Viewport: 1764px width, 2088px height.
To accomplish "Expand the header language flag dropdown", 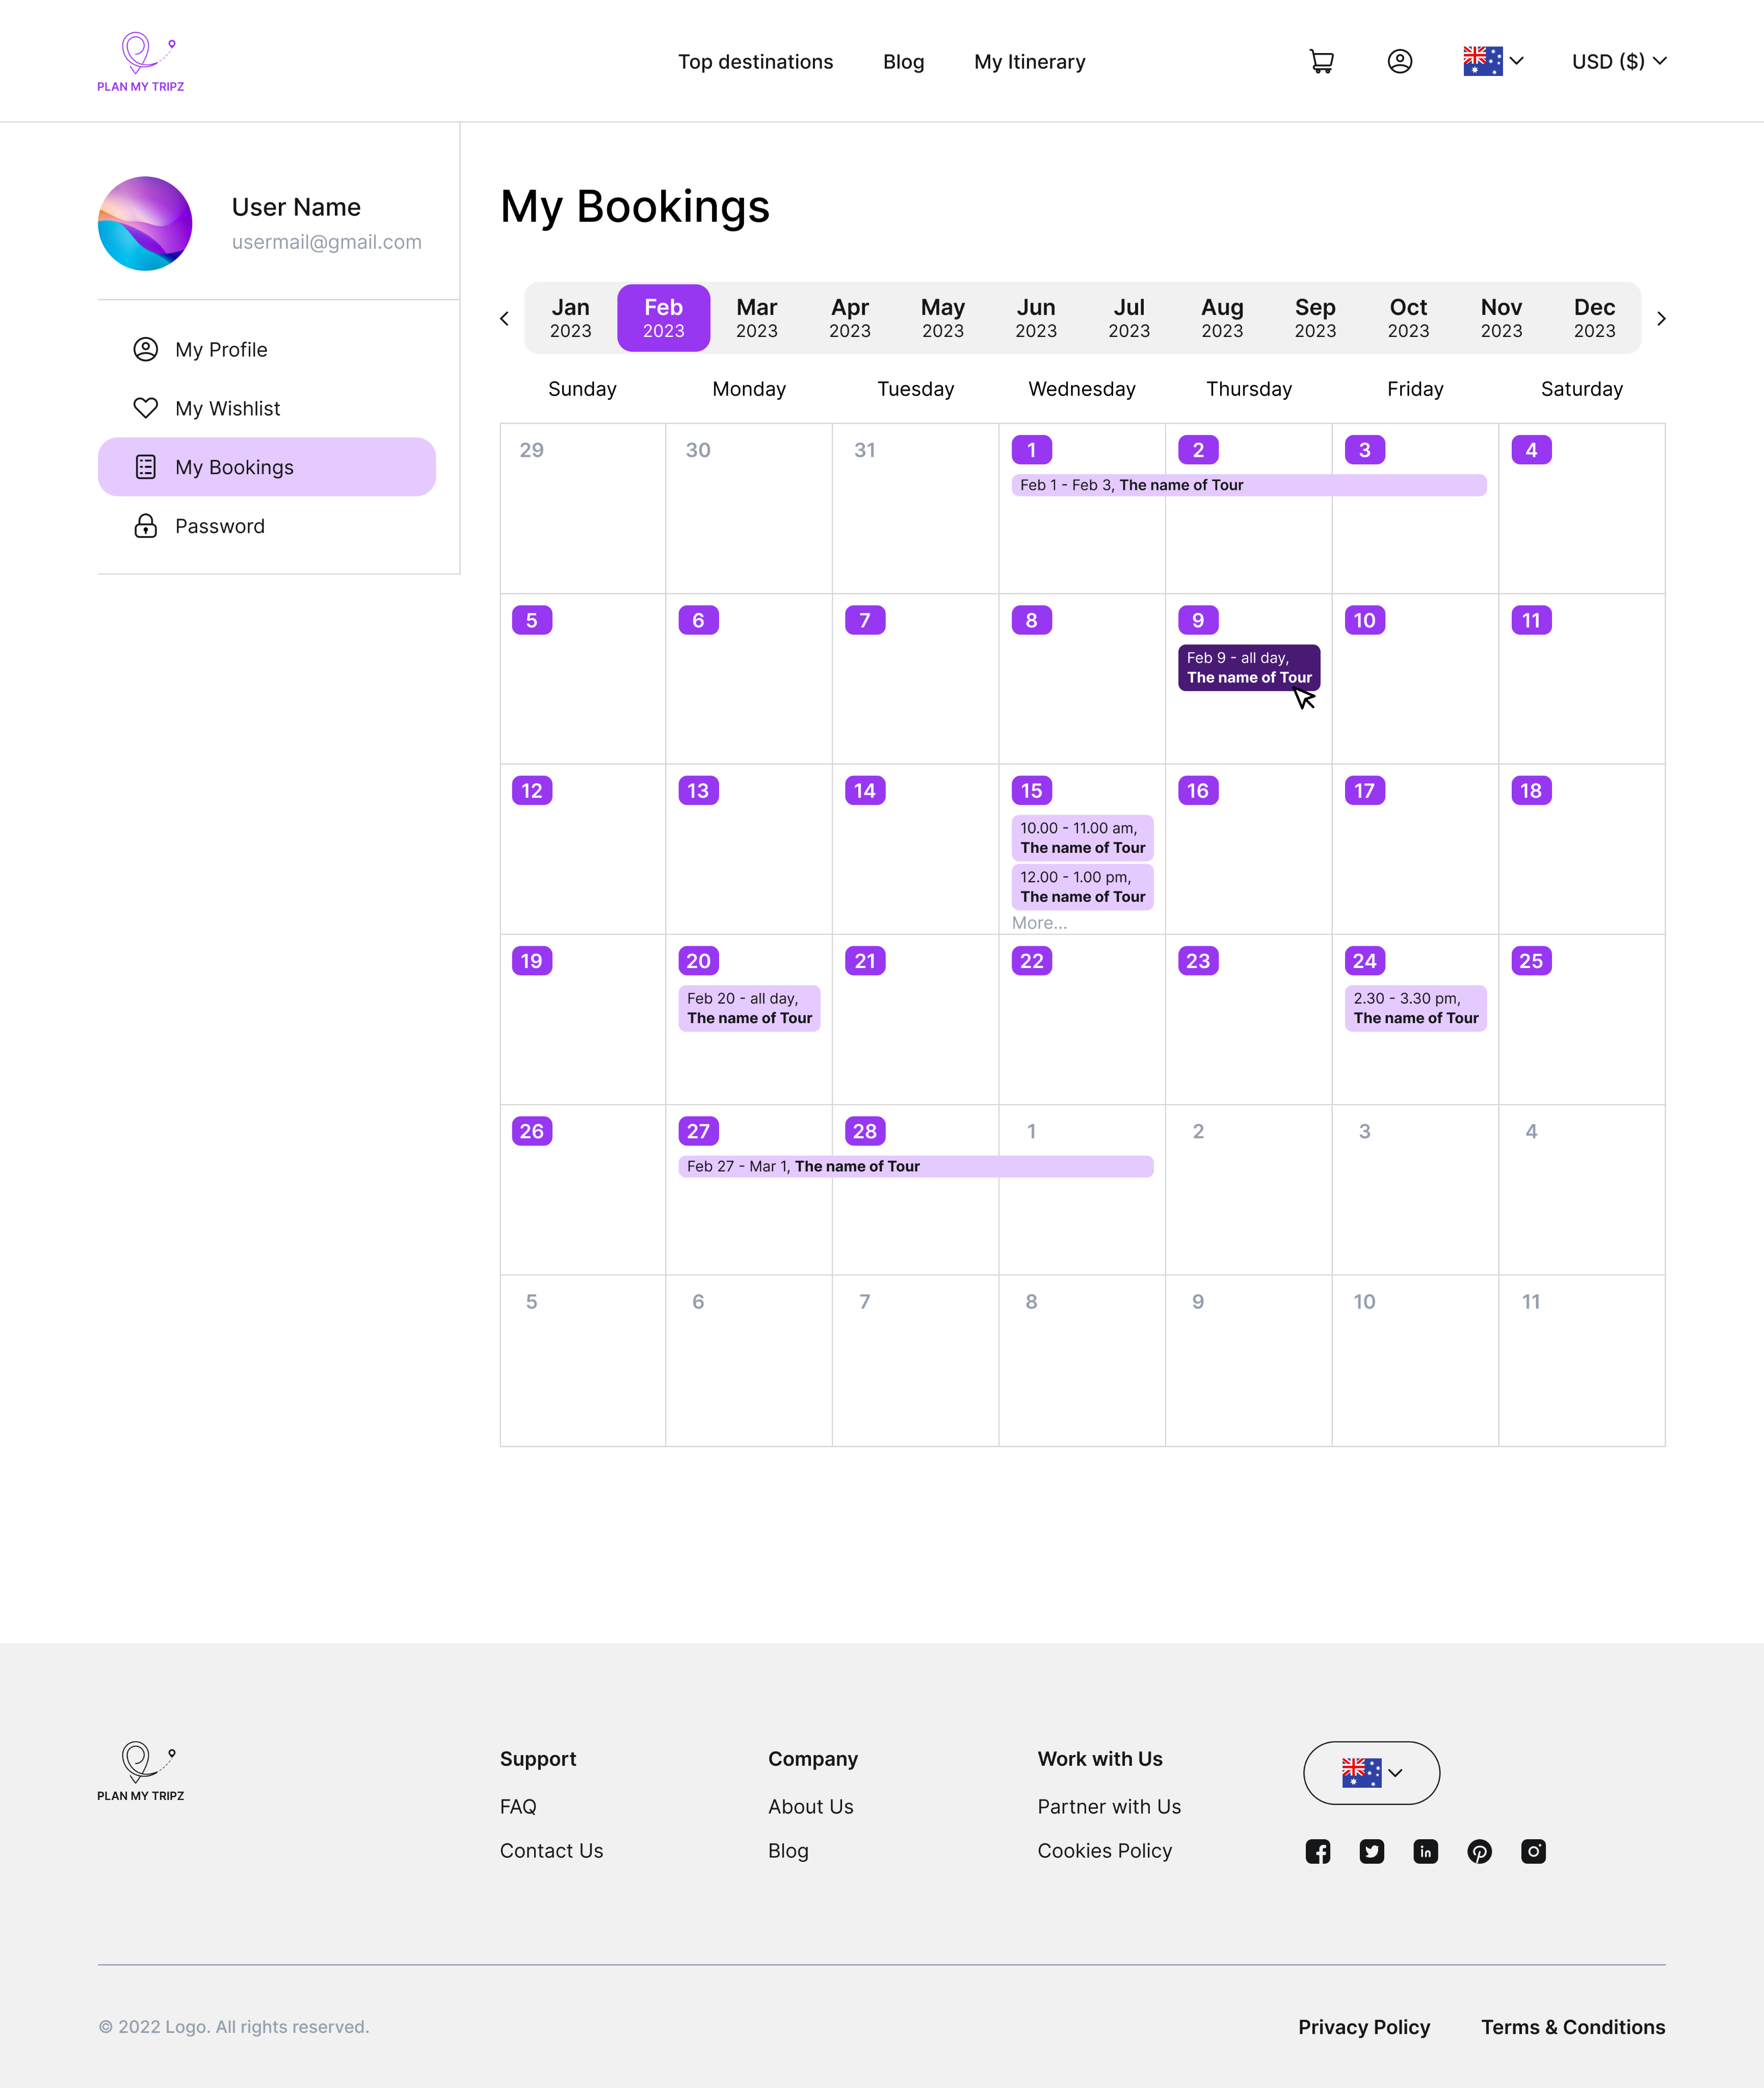I will [x=1493, y=62].
